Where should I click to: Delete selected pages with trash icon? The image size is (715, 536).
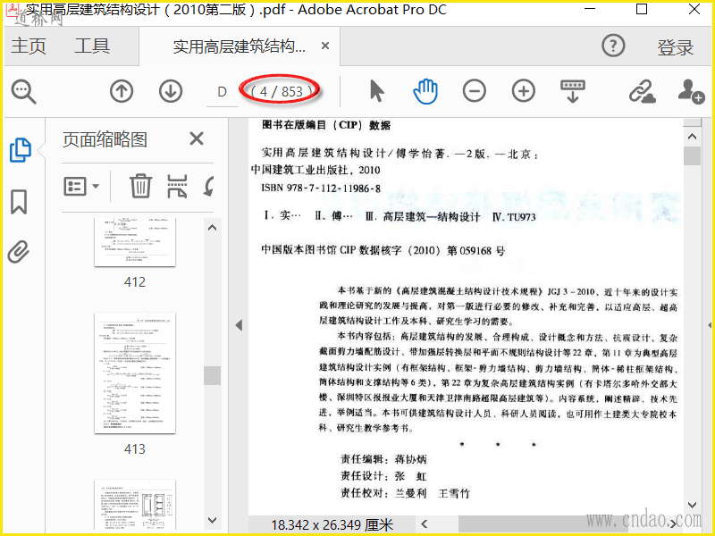tap(140, 186)
